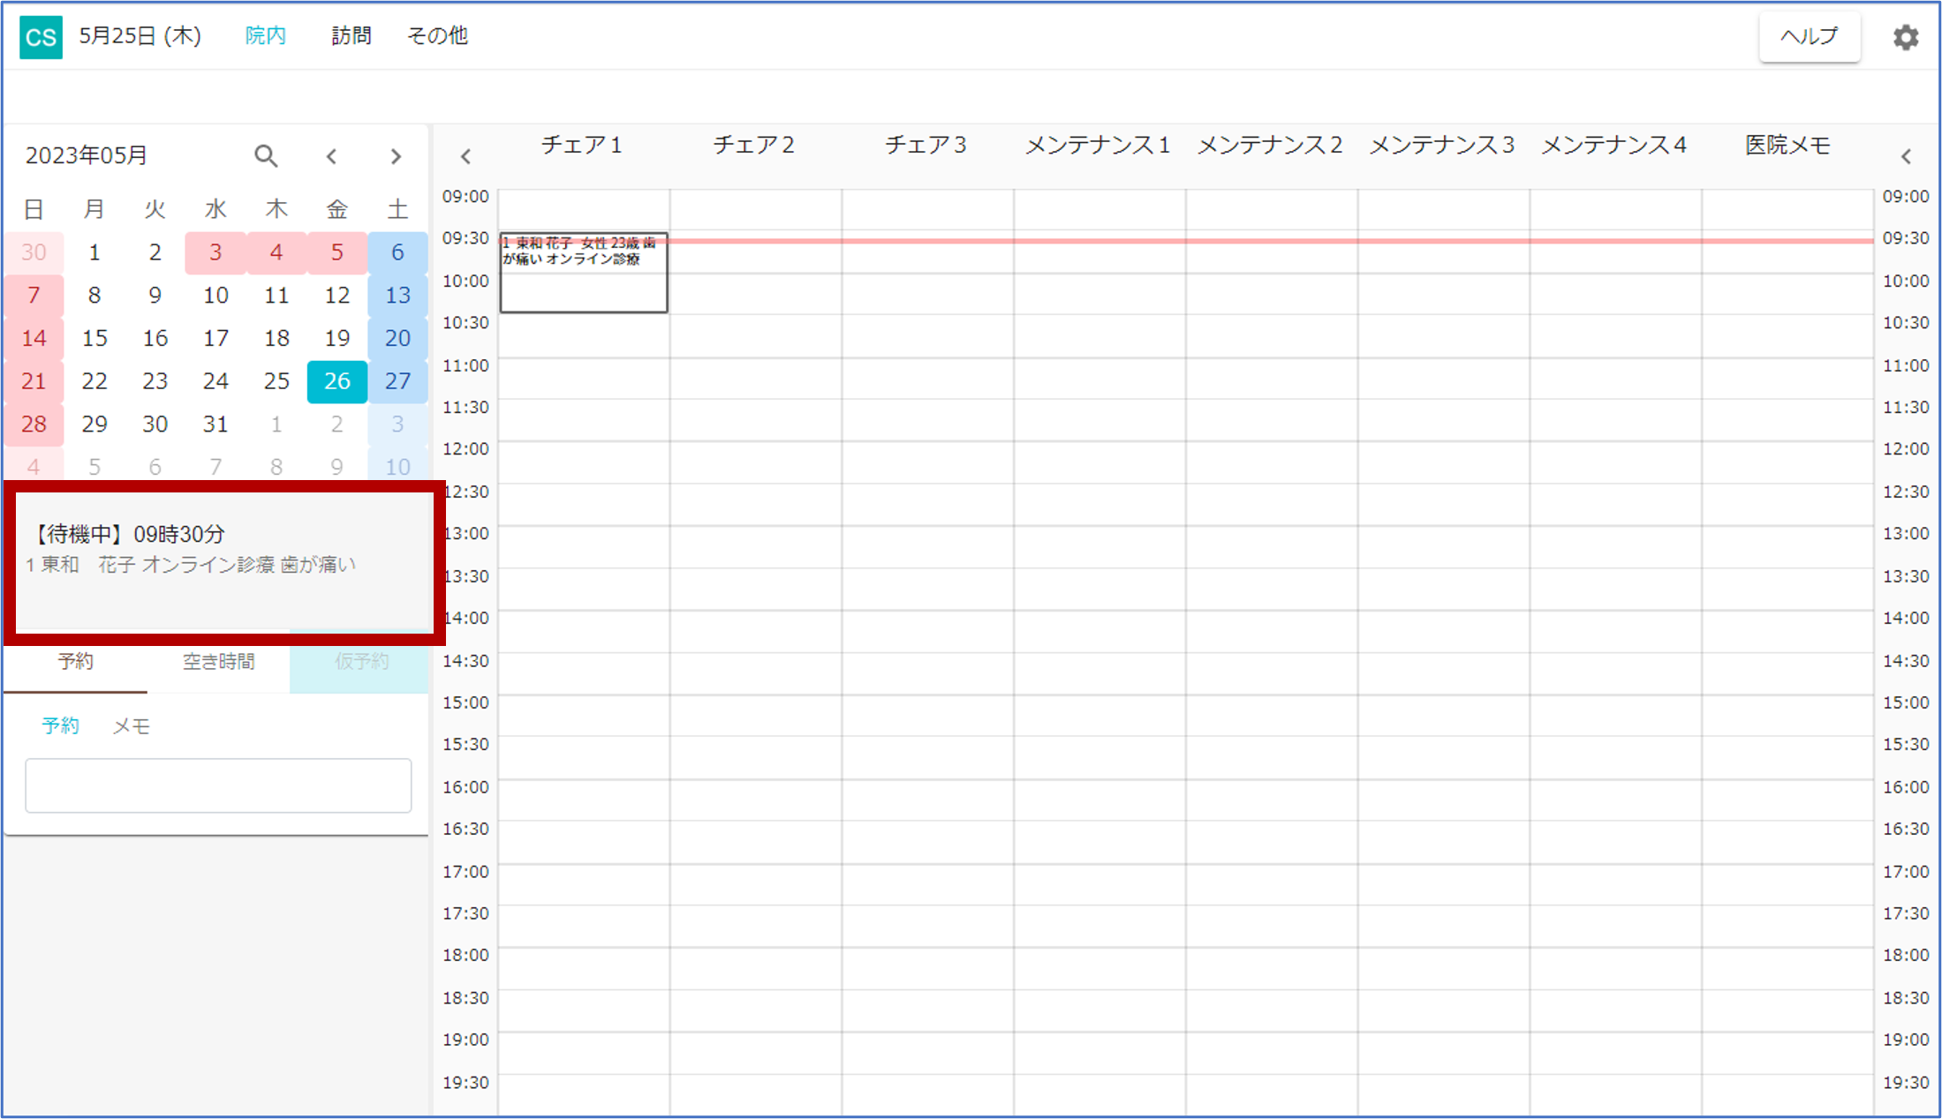Select May 17 in the calendar
Viewport: 1942px width, 1119px height.
click(x=215, y=338)
